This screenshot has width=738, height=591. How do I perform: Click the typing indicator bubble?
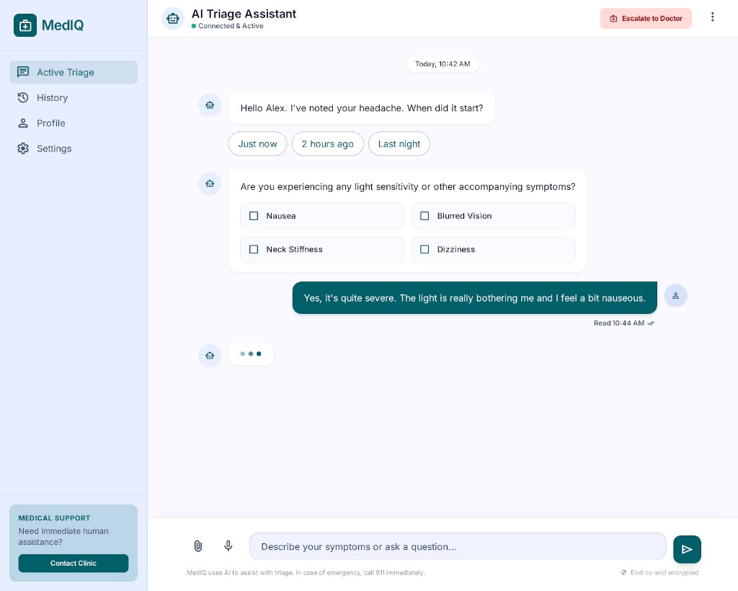(x=251, y=354)
